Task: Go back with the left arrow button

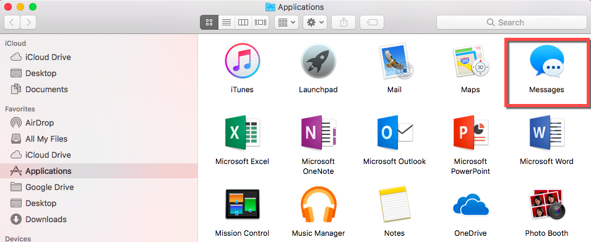Action: 12,22
